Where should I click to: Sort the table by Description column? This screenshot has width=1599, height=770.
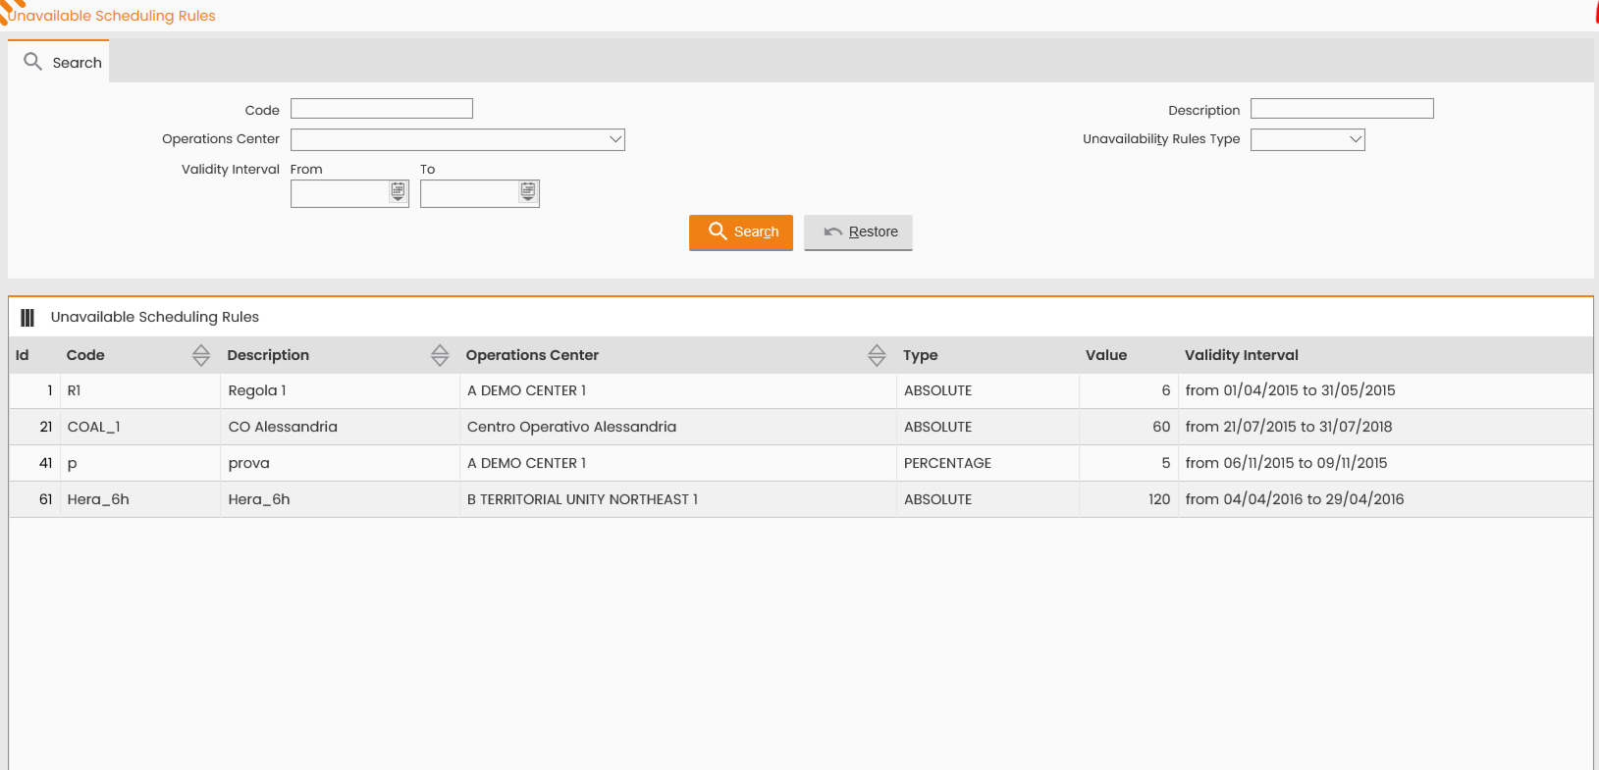(440, 355)
